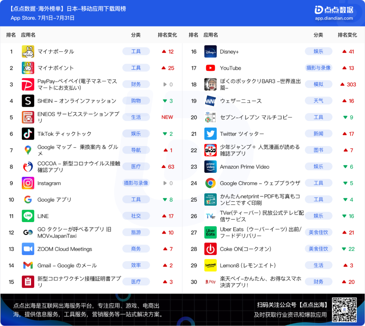Screen dimensions: 365x326
Task: Click the red PayPay app icon
Action: pos(28,84)
